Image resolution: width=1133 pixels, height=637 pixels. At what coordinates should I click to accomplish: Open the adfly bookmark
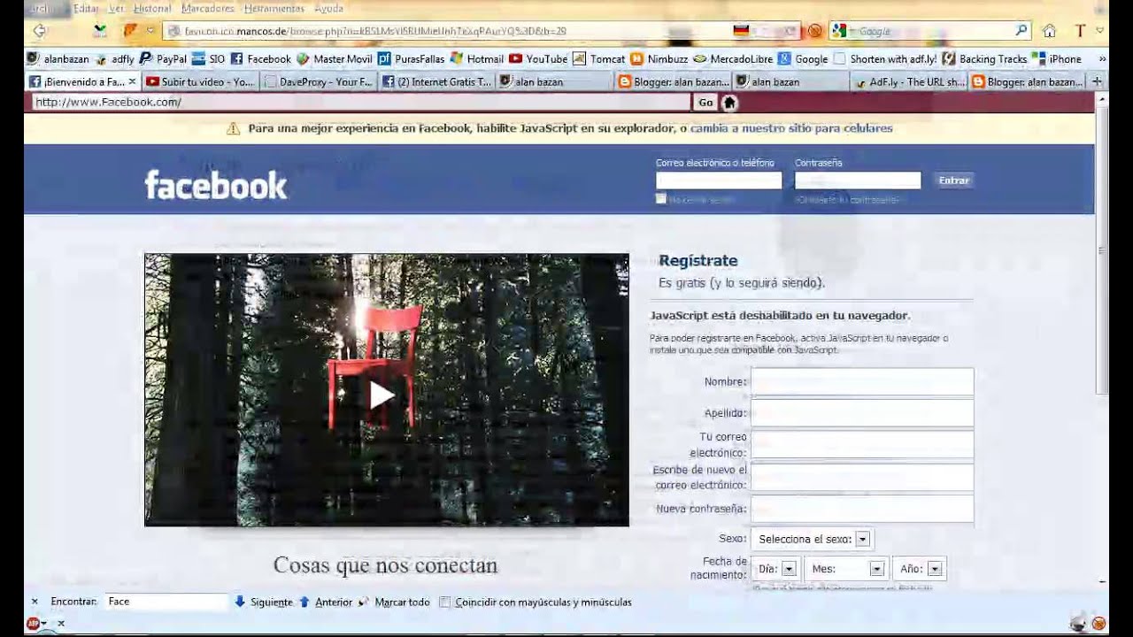click(x=114, y=59)
